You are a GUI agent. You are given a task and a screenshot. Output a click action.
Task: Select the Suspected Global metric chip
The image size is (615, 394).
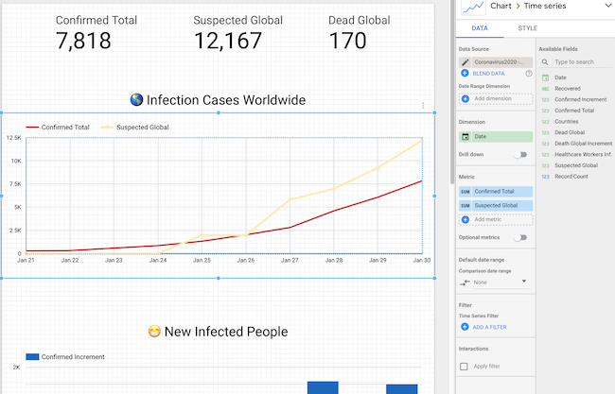[x=496, y=206]
